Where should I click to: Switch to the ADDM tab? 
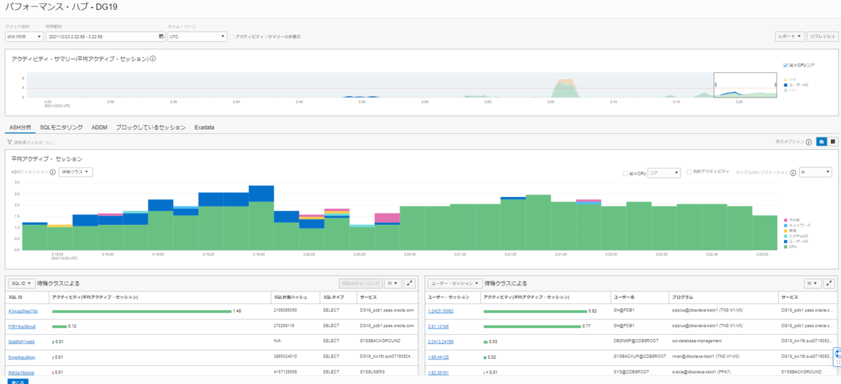[100, 128]
